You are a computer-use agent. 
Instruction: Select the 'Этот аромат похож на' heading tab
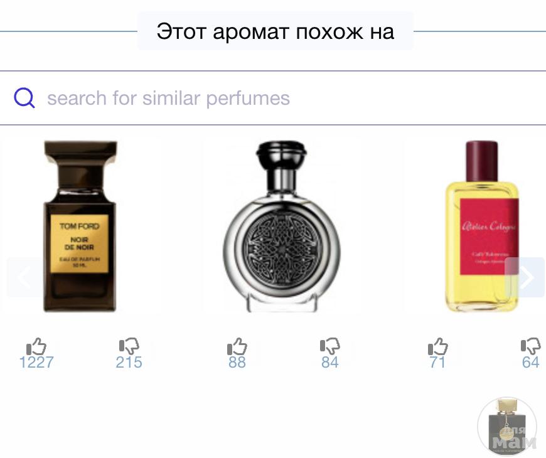tap(276, 31)
